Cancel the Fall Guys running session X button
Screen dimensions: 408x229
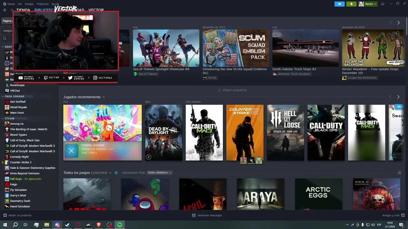point(71,151)
